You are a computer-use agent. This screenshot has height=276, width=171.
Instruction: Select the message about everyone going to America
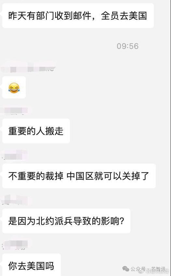click(78, 16)
